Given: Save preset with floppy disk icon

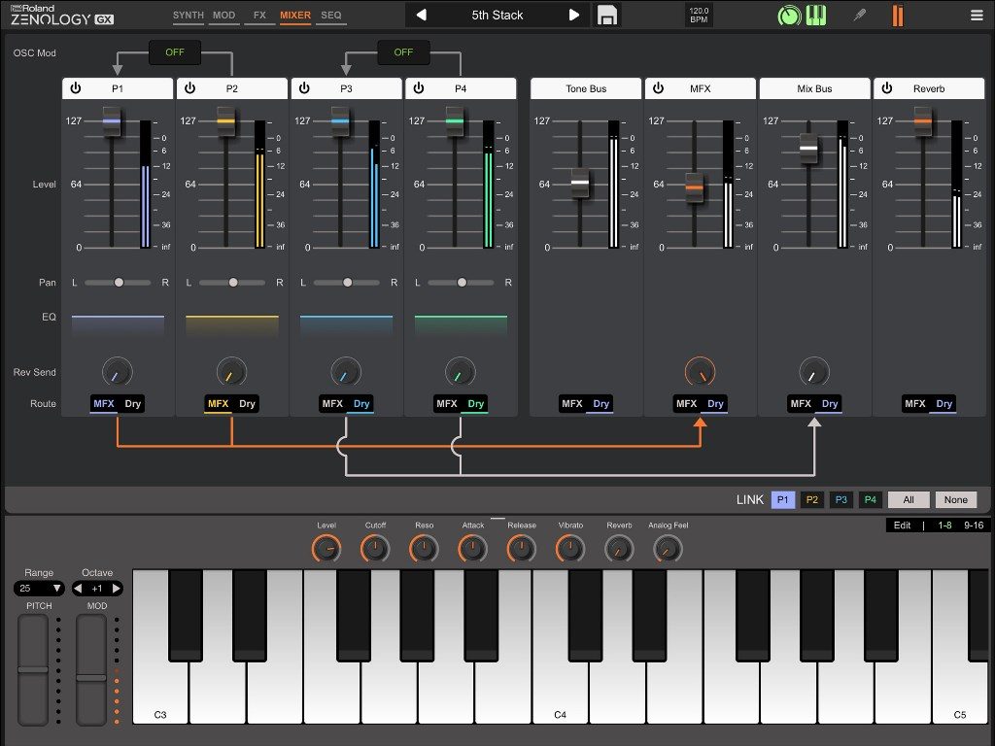Looking at the screenshot, I should pyautogui.click(x=606, y=16).
